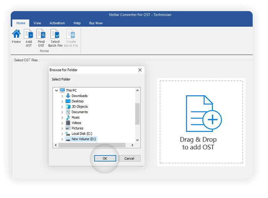Click the This PC computer icon
268x198 pixels.
[x=62, y=90]
